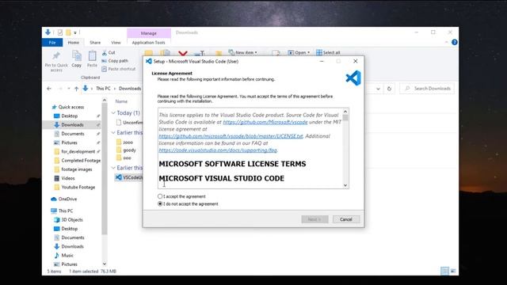Screen dimensions: 507x285
Task: Open the github.com/Microsoft/vscode link
Action: pyautogui.click(x=265, y=122)
